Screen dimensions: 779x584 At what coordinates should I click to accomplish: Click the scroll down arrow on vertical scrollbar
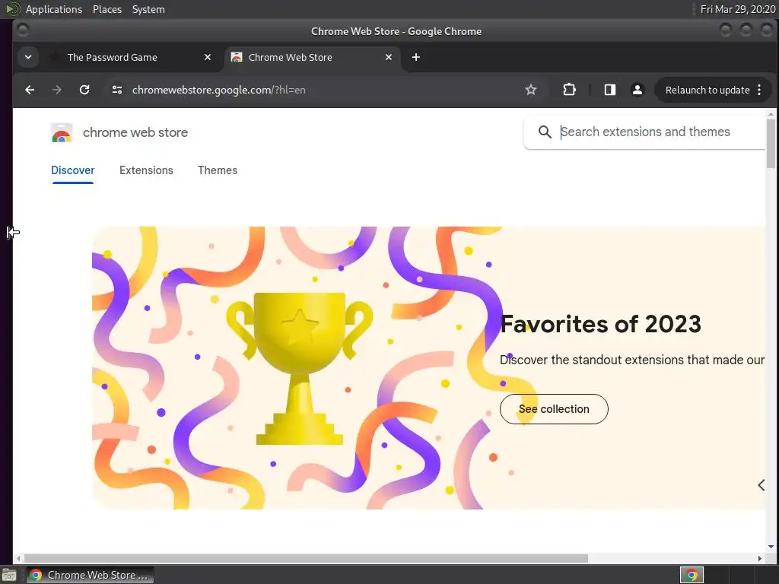coord(771,547)
